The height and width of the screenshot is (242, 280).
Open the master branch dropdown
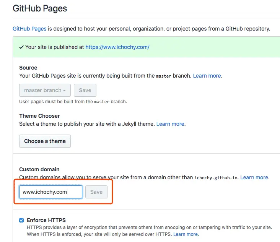tap(45, 90)
